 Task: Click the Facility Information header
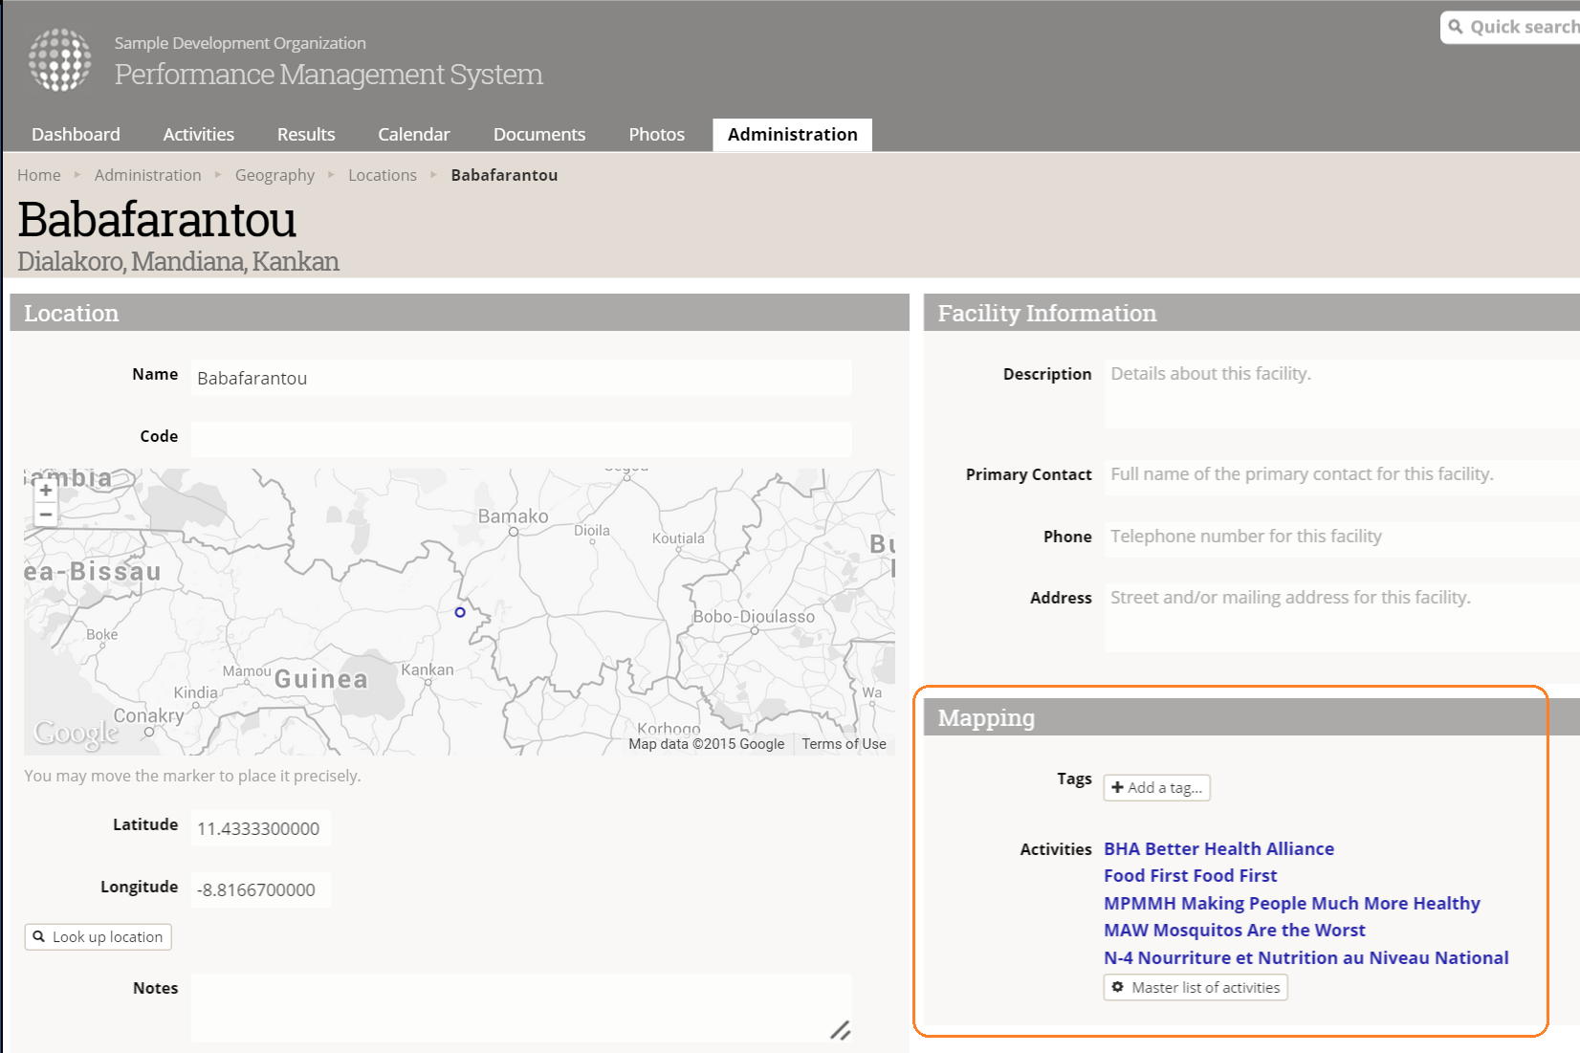coord(1252,313)
